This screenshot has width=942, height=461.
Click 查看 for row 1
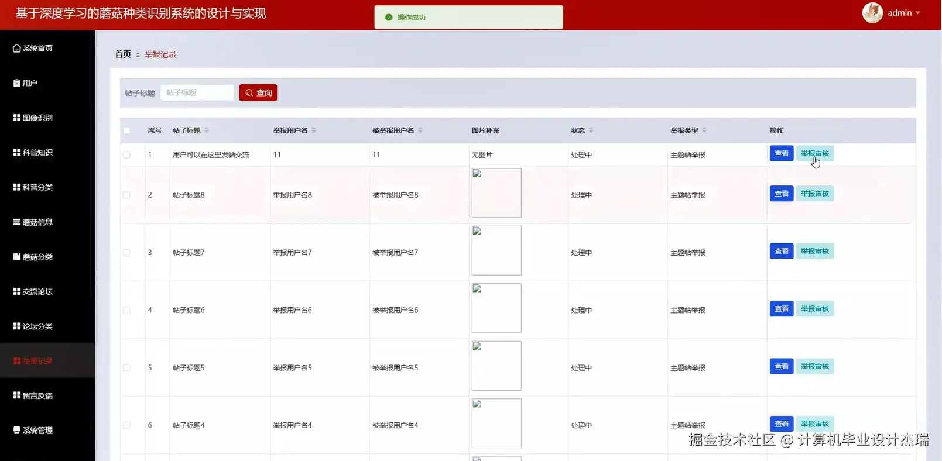[x=782, y=153]
